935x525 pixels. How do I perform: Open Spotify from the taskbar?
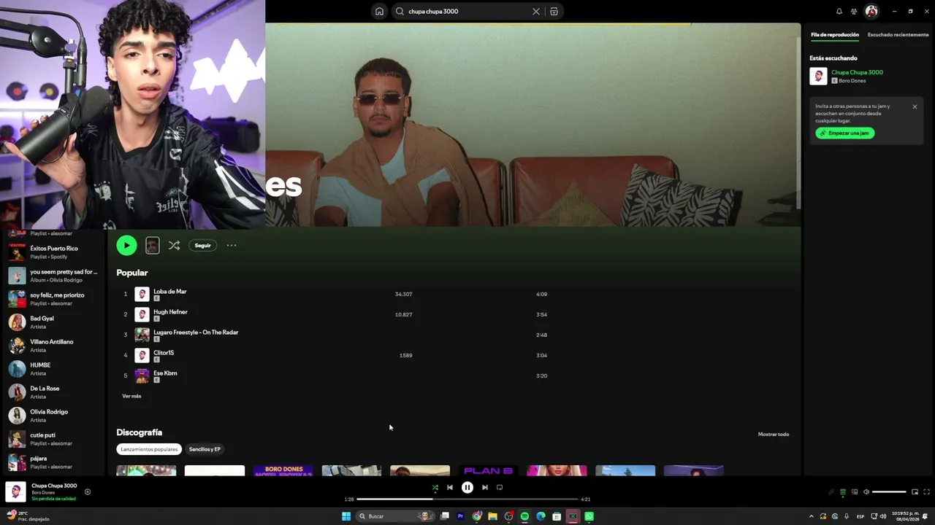524,516
